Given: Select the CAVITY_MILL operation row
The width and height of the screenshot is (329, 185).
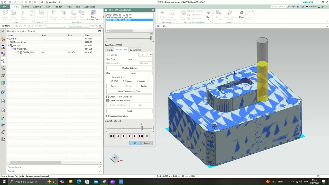Looking at the screenshot, I should (x=54, y=52).
